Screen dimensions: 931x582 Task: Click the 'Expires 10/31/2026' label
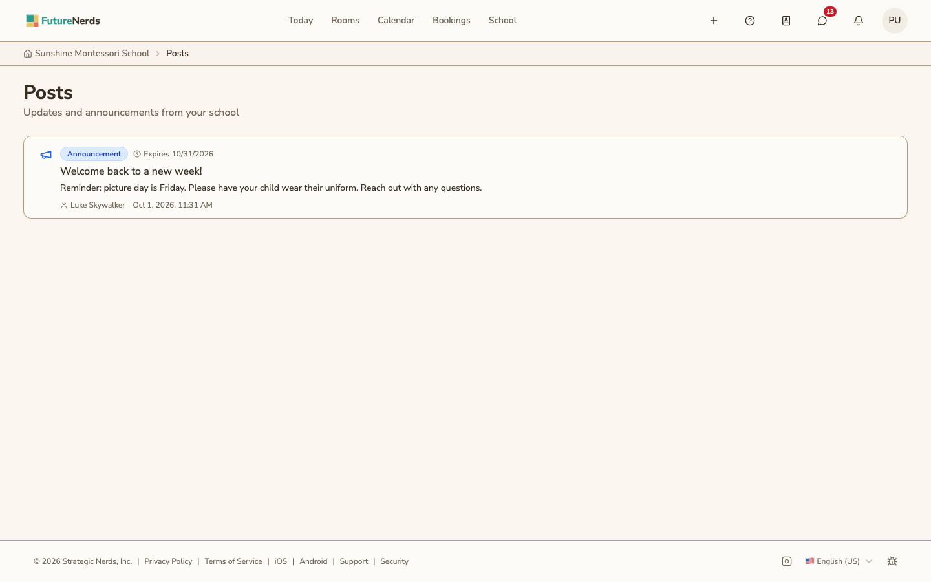(x=178, y=154)
